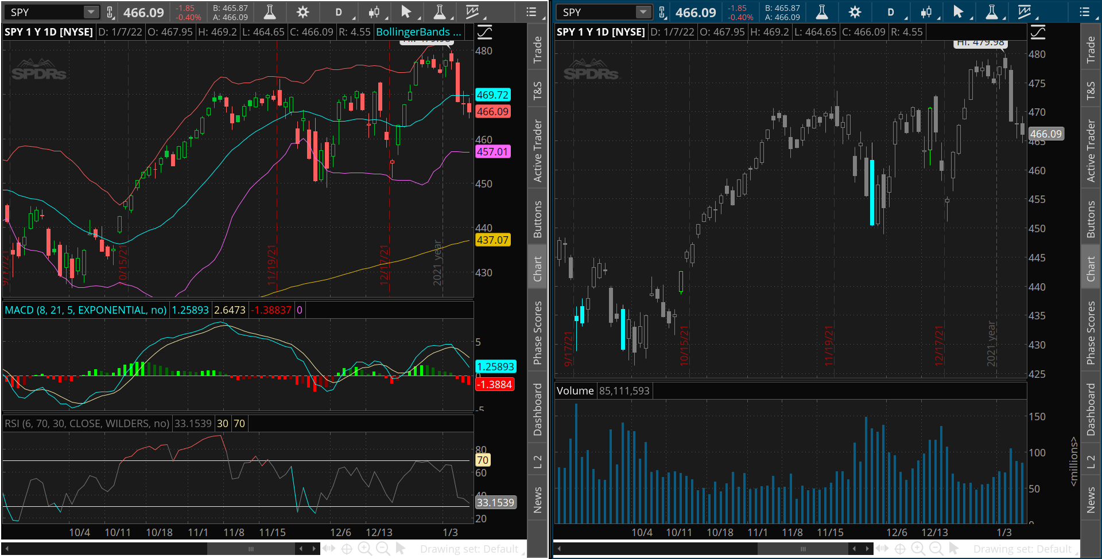Open Active Trader side tab, right chart

(x=1091, y=151)
